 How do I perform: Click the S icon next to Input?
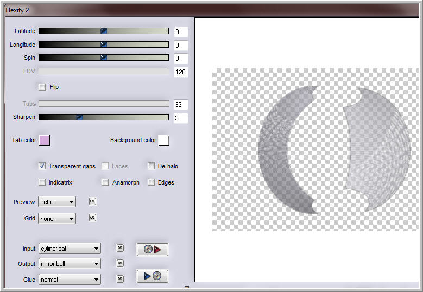[x=120, y=248]
